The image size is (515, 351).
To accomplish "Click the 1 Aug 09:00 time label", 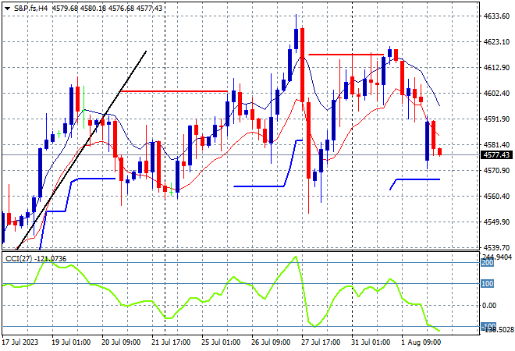I will tap(421, 342).
